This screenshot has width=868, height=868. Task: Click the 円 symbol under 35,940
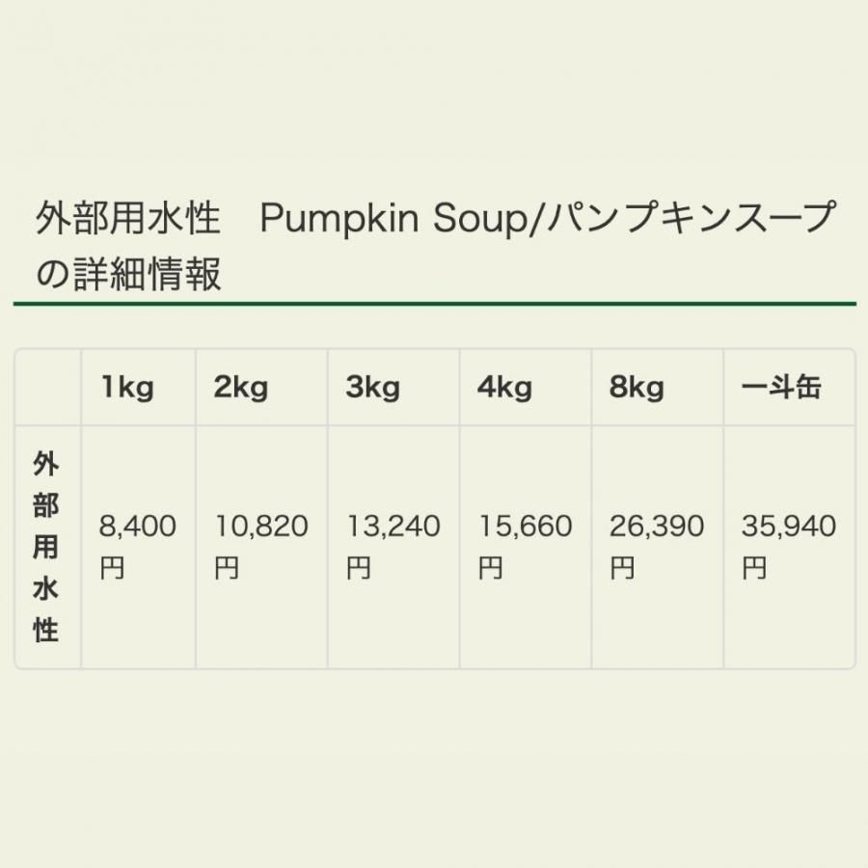point(754,568)
